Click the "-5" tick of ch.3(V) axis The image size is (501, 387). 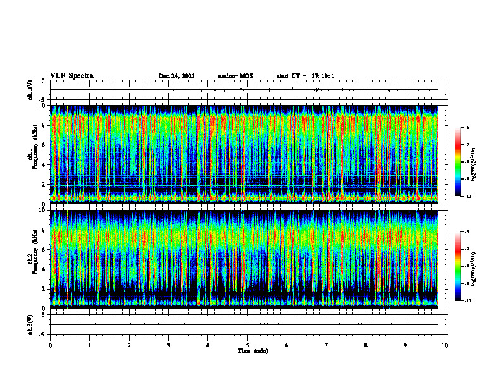point(42,335)
